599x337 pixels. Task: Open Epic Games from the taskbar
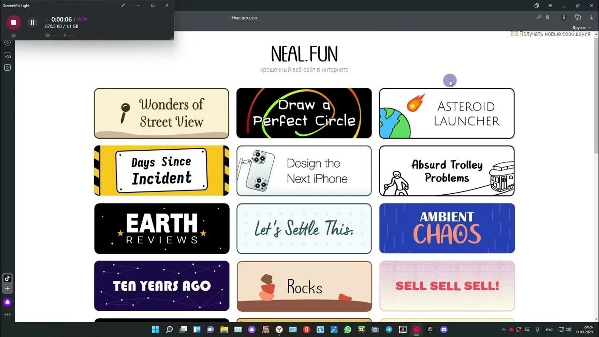[x=430, y=330]
